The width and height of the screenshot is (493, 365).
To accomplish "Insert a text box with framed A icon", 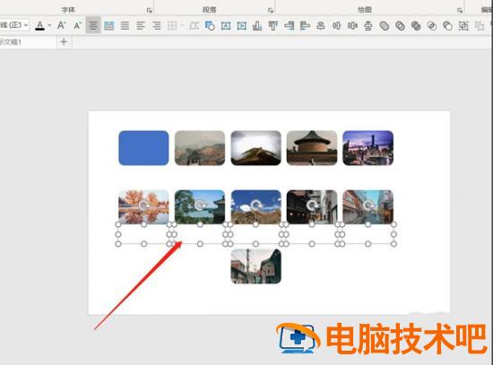I will [x=226, y=25].
